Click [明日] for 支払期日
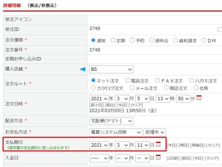 [x=183, y=145]
